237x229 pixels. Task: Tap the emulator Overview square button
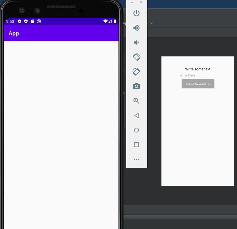click(x=136, y=145)
